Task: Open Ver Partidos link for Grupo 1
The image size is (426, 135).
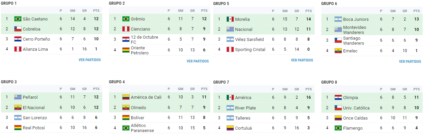Action: (x=89, y=60)
